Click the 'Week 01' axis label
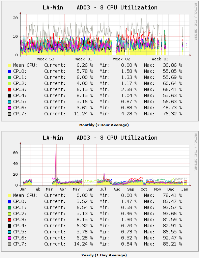Screen dimensions: 199x258 pyautogui.click(x=84, y=59)
